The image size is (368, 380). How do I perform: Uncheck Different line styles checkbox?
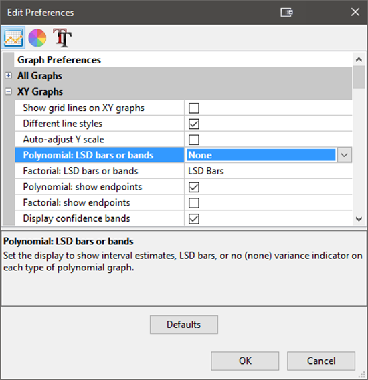[194, 124]
